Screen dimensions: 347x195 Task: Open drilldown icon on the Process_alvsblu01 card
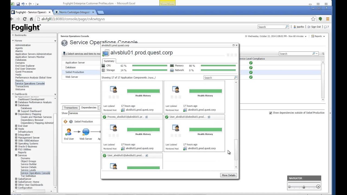click(x=146, y=117)
